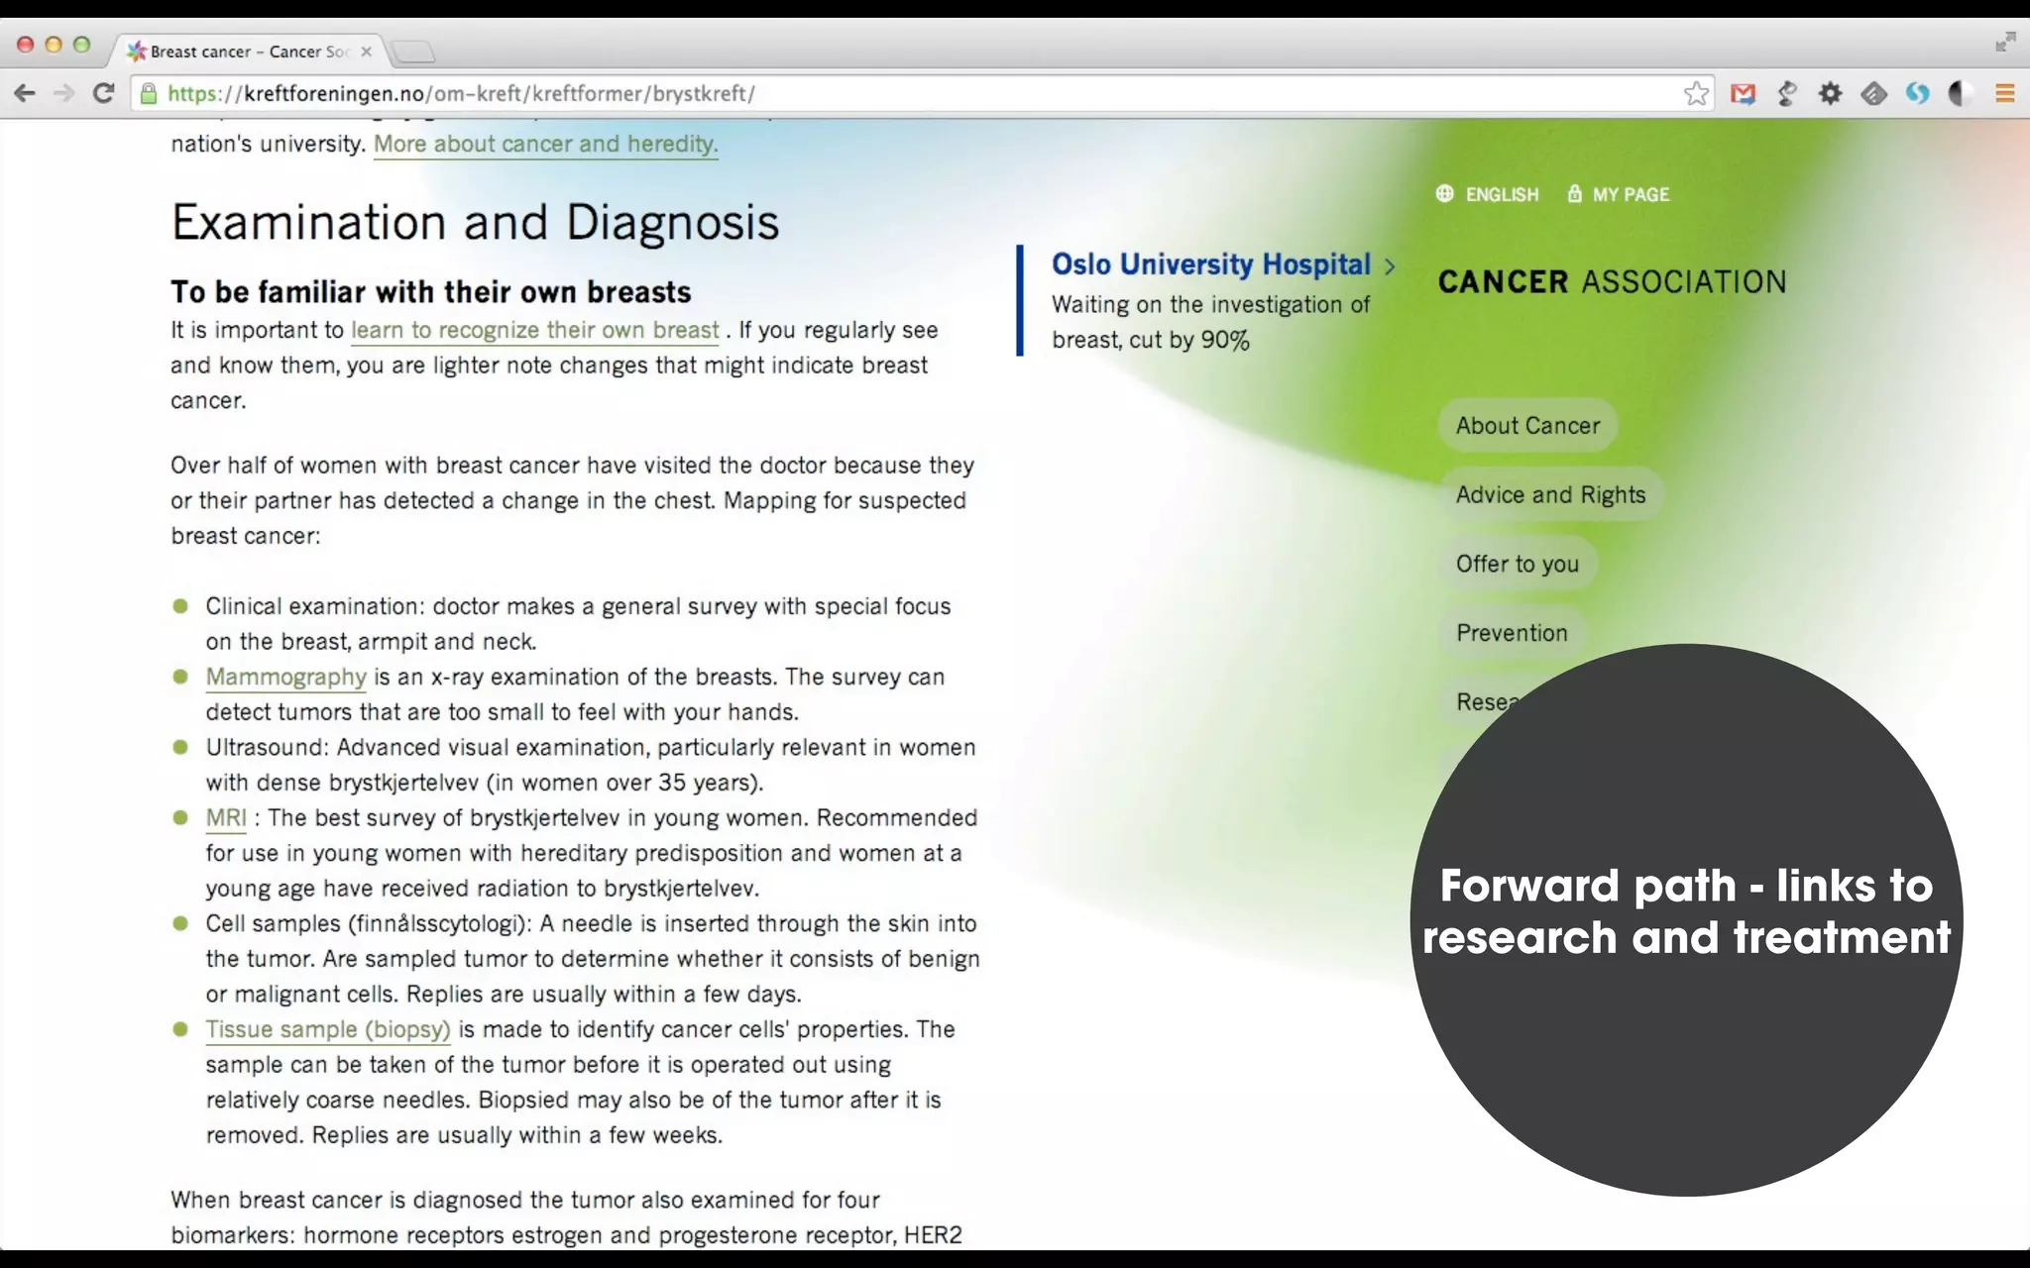
Task: Reload the page with the refresh icon
Action: [x=103, y=93]
